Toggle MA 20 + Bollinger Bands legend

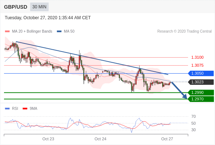28,32
